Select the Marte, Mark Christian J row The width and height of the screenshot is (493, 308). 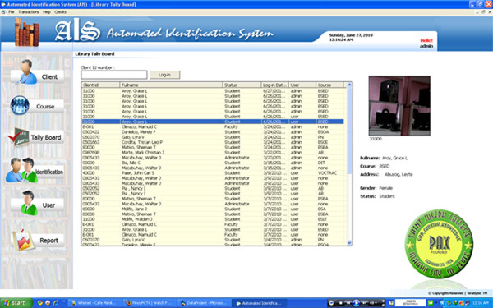[213, 153]
